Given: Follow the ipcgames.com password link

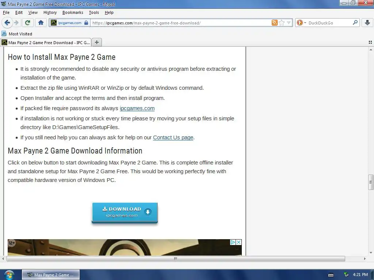Looking at the screenshot, I should [137, 108].
